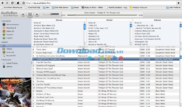The height and width of the screenshot is (107, 182).
Task: Open the Recycle Bin
Action: 9,56
